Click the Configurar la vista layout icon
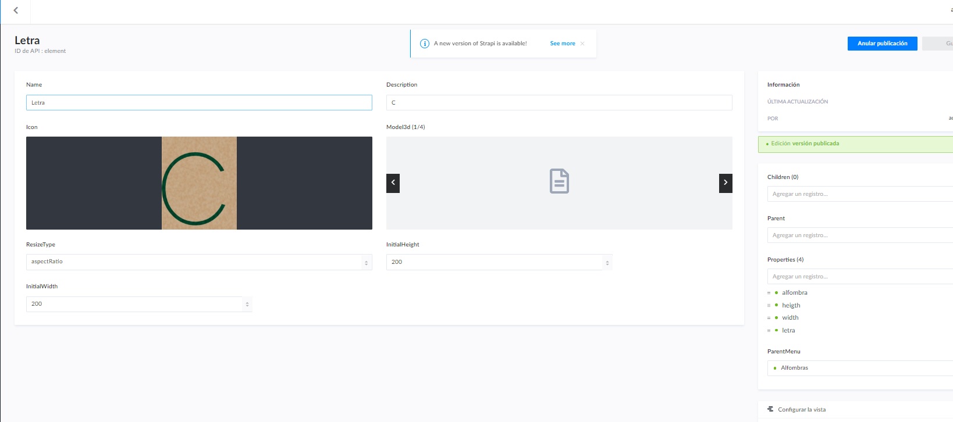The image size is (953, 422). [x=770, y=409]
